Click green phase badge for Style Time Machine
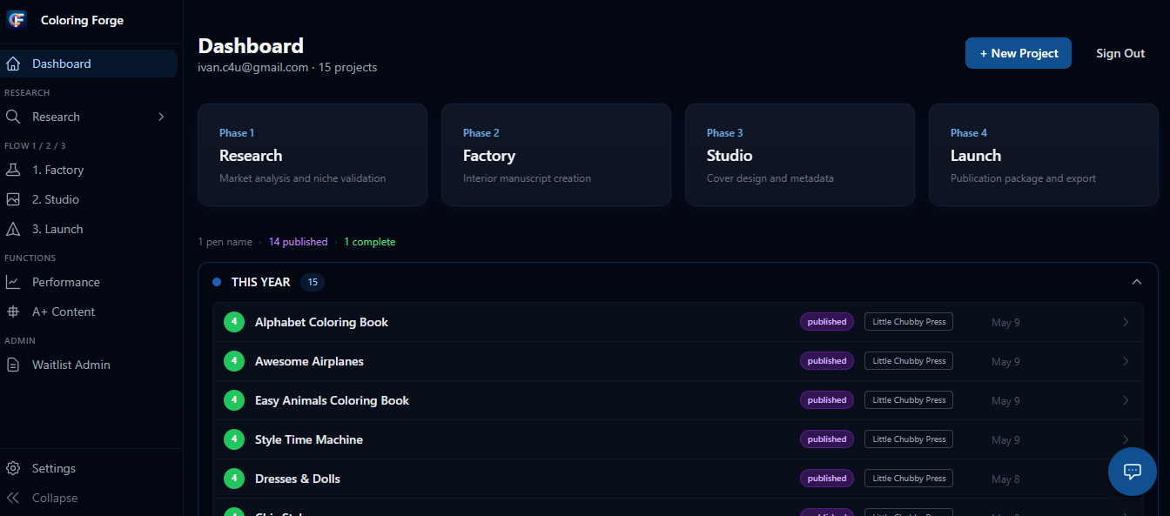 coord(234,439)
